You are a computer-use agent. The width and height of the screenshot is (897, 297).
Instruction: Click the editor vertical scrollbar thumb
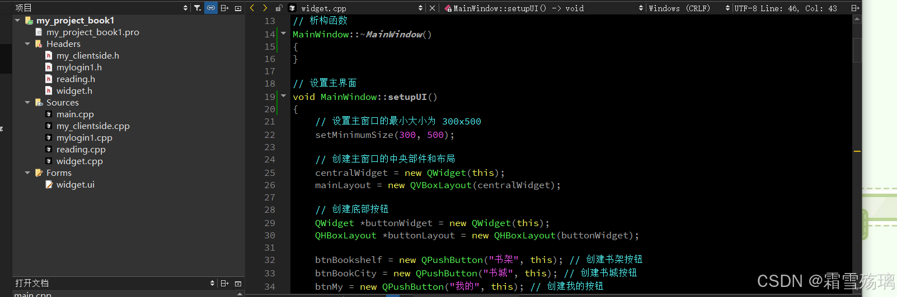pos(857,50)
